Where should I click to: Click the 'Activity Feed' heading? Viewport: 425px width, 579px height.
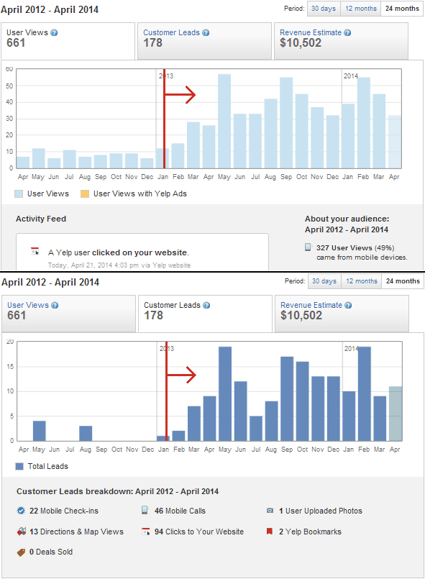tap(41, 219)
